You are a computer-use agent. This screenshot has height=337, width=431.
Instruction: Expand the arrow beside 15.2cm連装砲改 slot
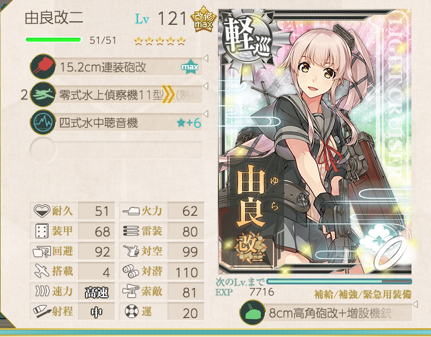click(205, 58)
